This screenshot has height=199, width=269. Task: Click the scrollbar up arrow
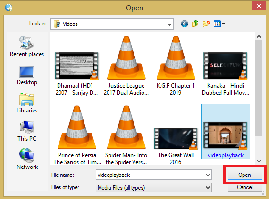click(x=259, y=36)
